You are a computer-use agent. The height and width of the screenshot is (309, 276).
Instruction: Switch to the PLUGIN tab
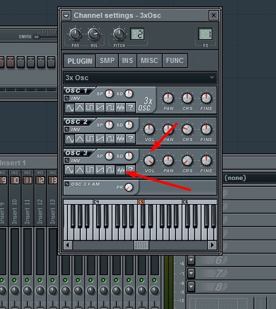coord(79,61)
